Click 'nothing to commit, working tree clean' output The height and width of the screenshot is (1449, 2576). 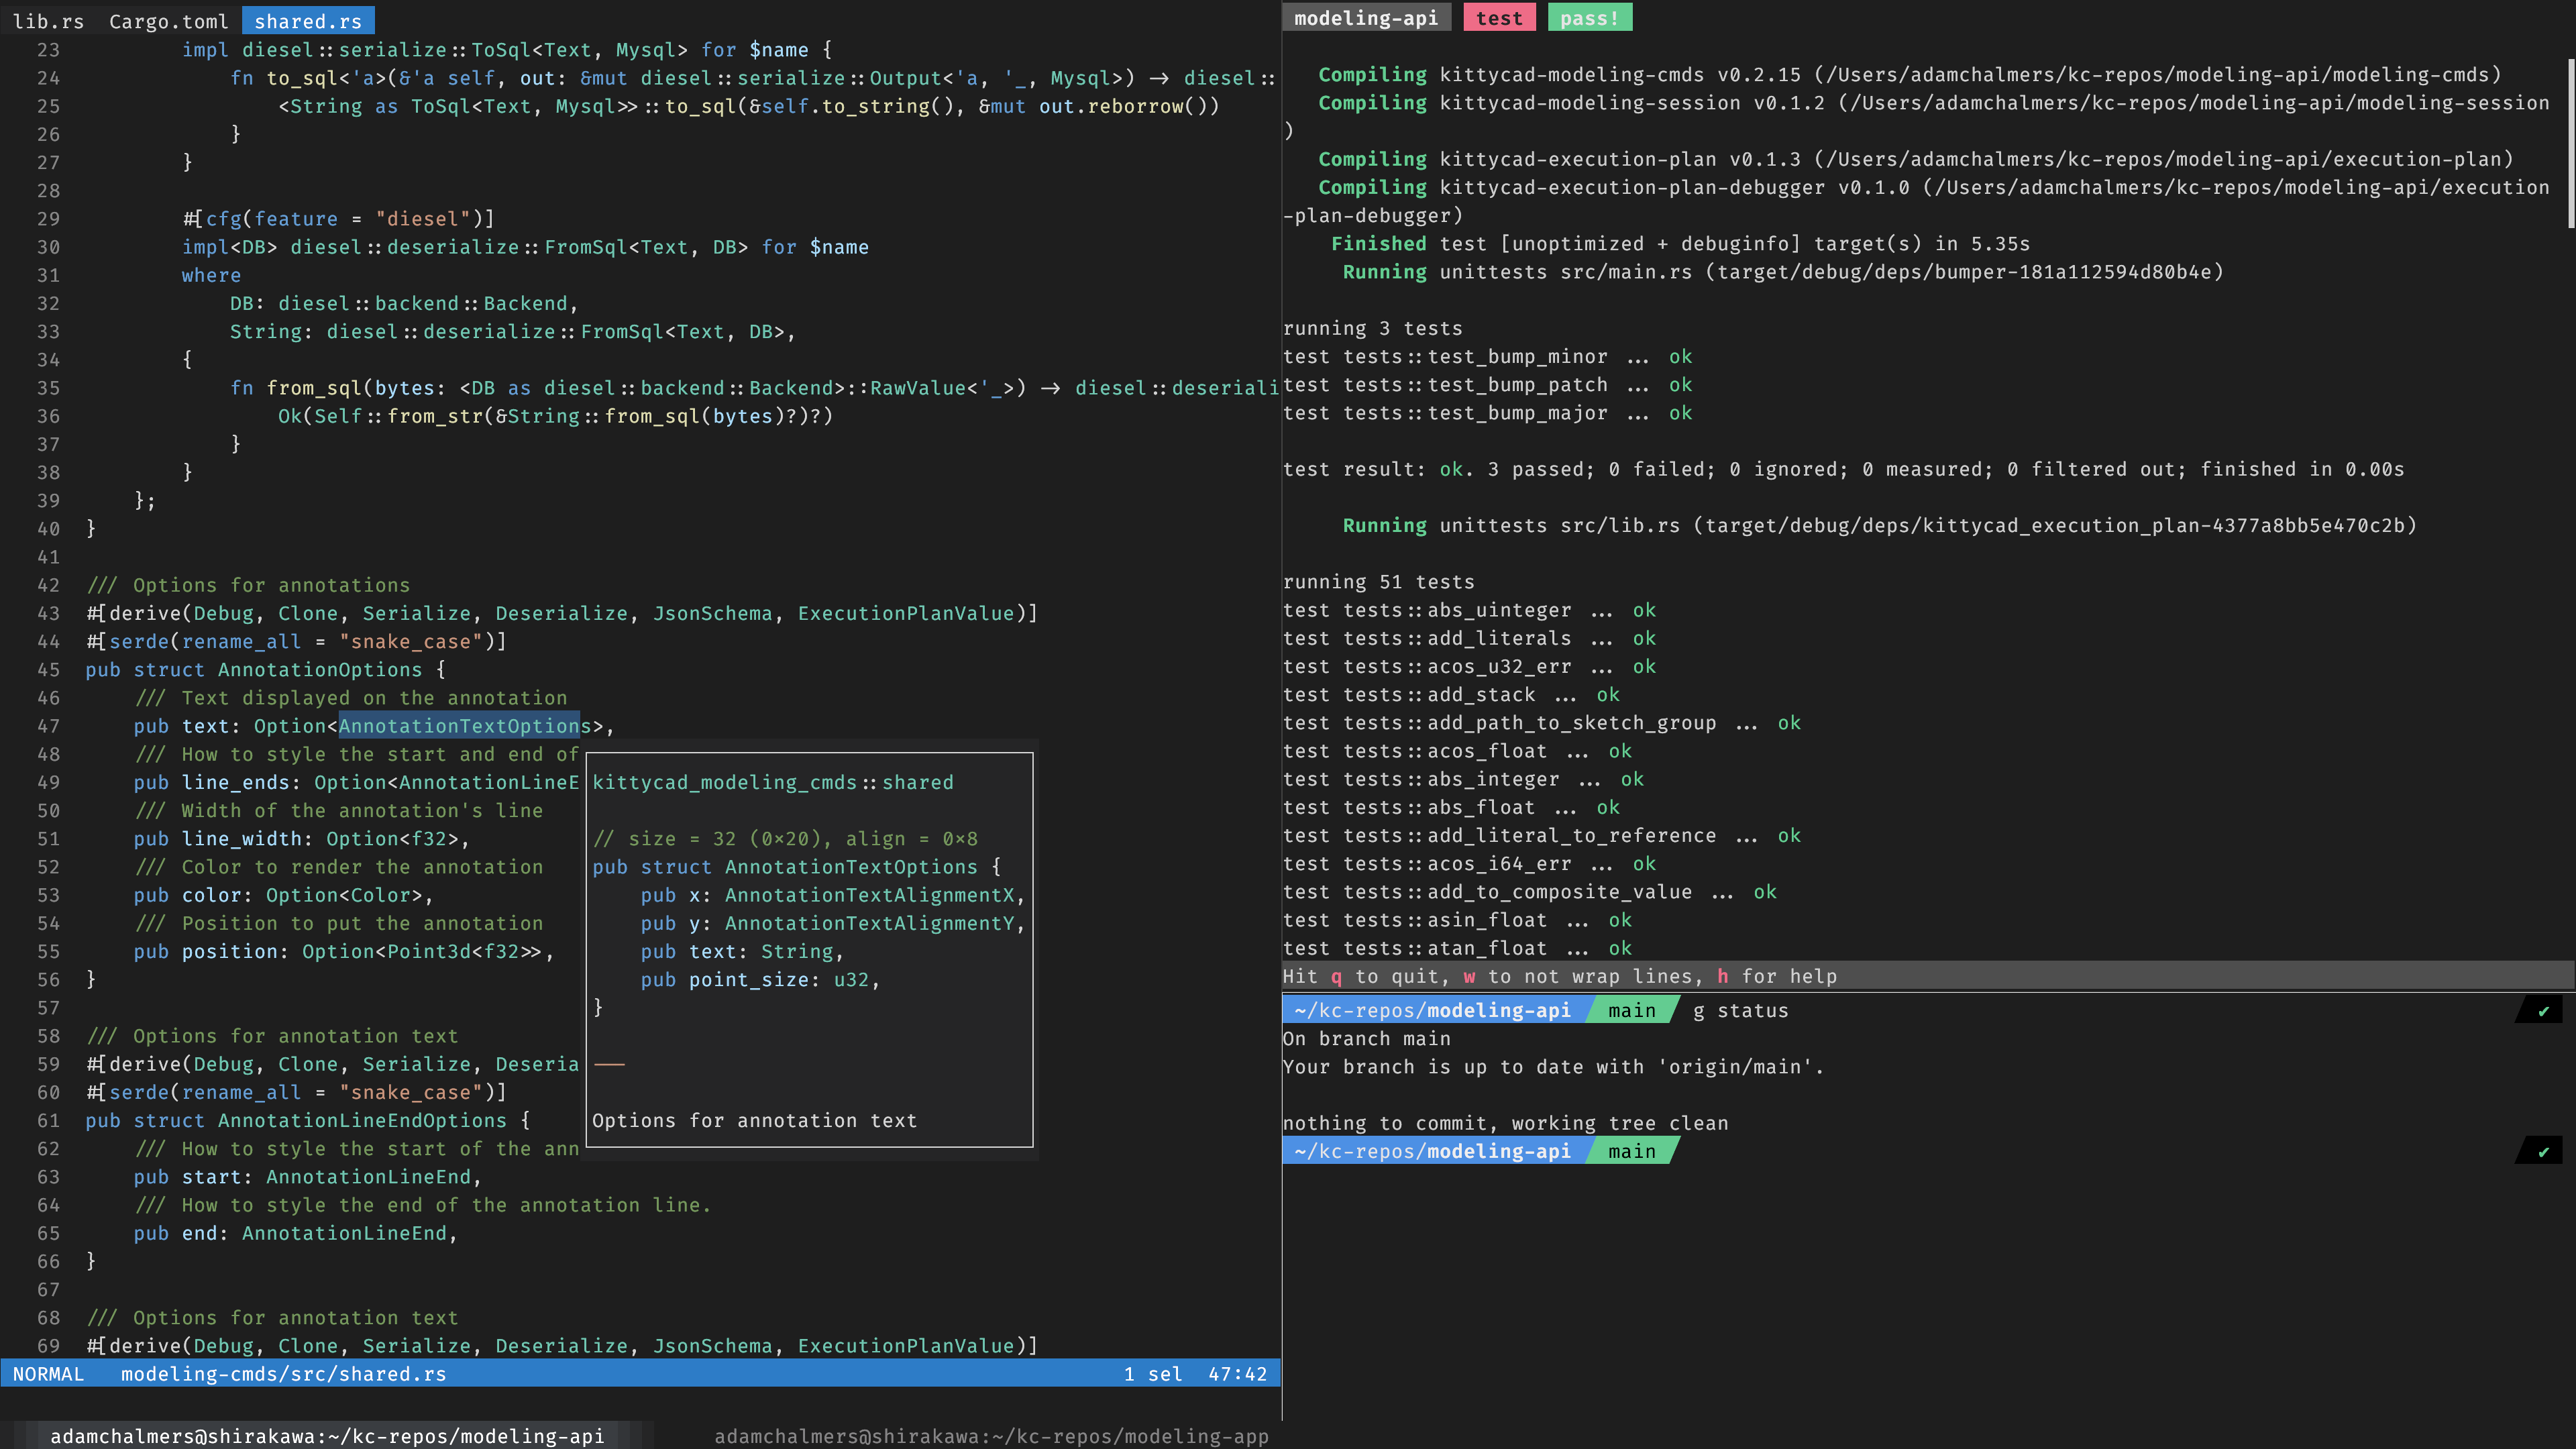(1505, 1124)
